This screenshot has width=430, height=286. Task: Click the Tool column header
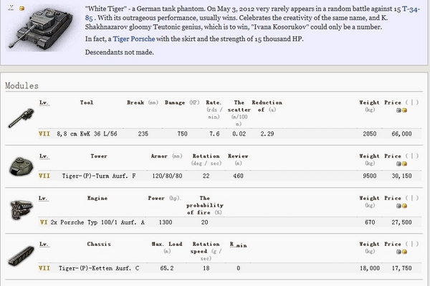tap(87, 103)
